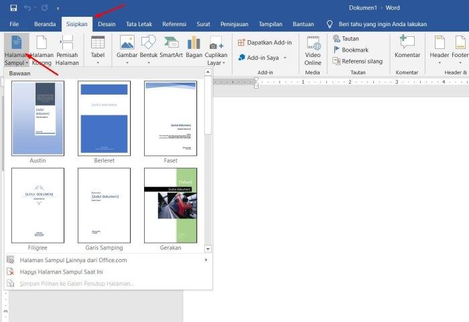Open the SmartArt graphic tool
Image resolution: width=469 pixels, height=322 pixels.
click(x=171, y=48)
